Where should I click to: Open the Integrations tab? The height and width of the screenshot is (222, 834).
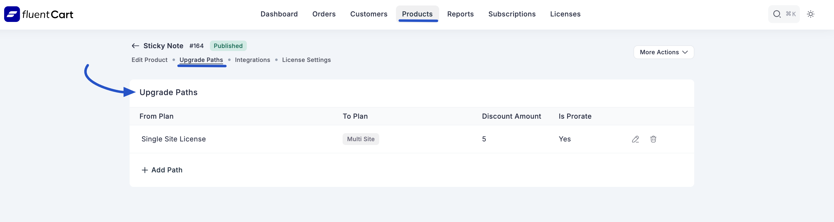coord(252,60)
